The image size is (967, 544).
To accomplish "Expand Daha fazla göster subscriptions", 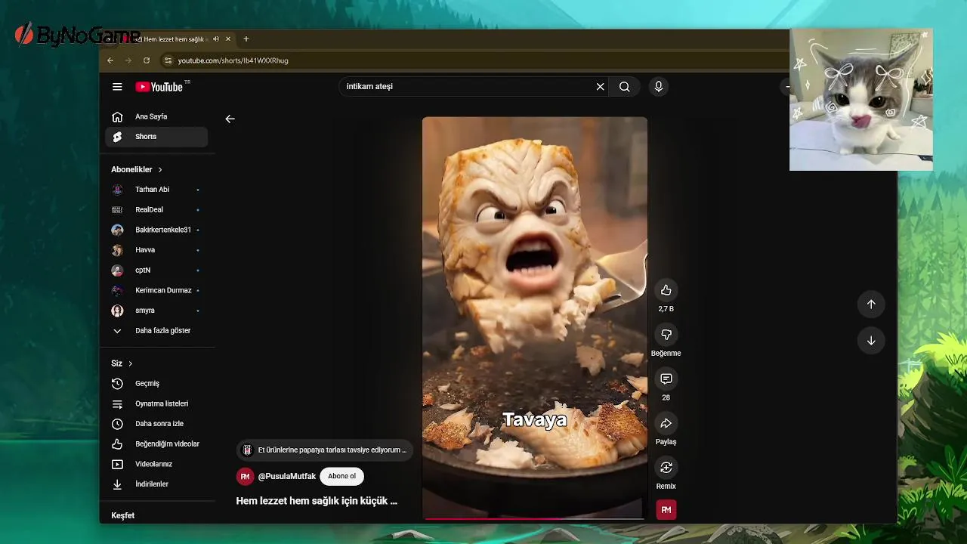I will point(156,330).
